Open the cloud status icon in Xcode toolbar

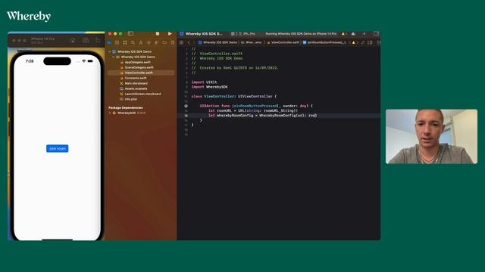(x=353, y=33)
